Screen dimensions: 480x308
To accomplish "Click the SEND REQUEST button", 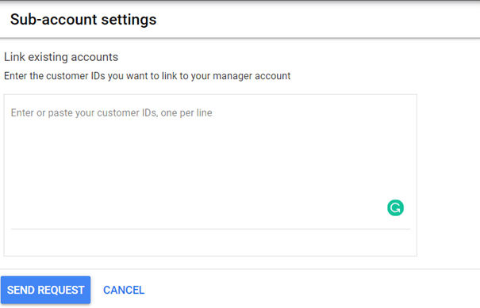I will (45, 290).
